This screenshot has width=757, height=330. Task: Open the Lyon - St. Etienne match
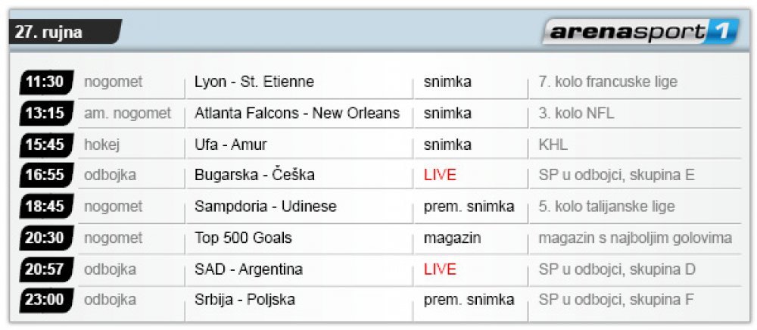coord(254,82)
